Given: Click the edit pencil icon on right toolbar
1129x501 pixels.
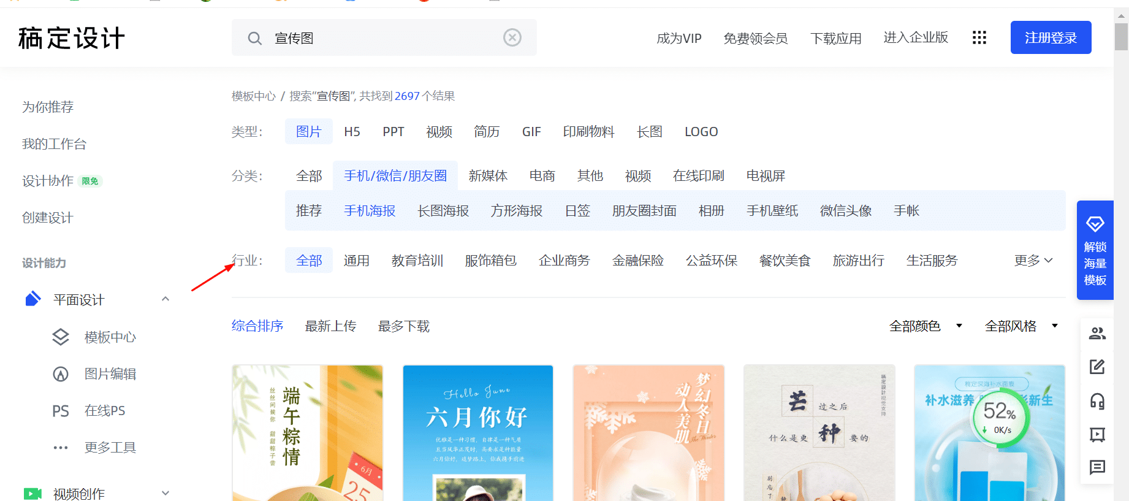Looking at the screenshot, I should coord(1097,367).
